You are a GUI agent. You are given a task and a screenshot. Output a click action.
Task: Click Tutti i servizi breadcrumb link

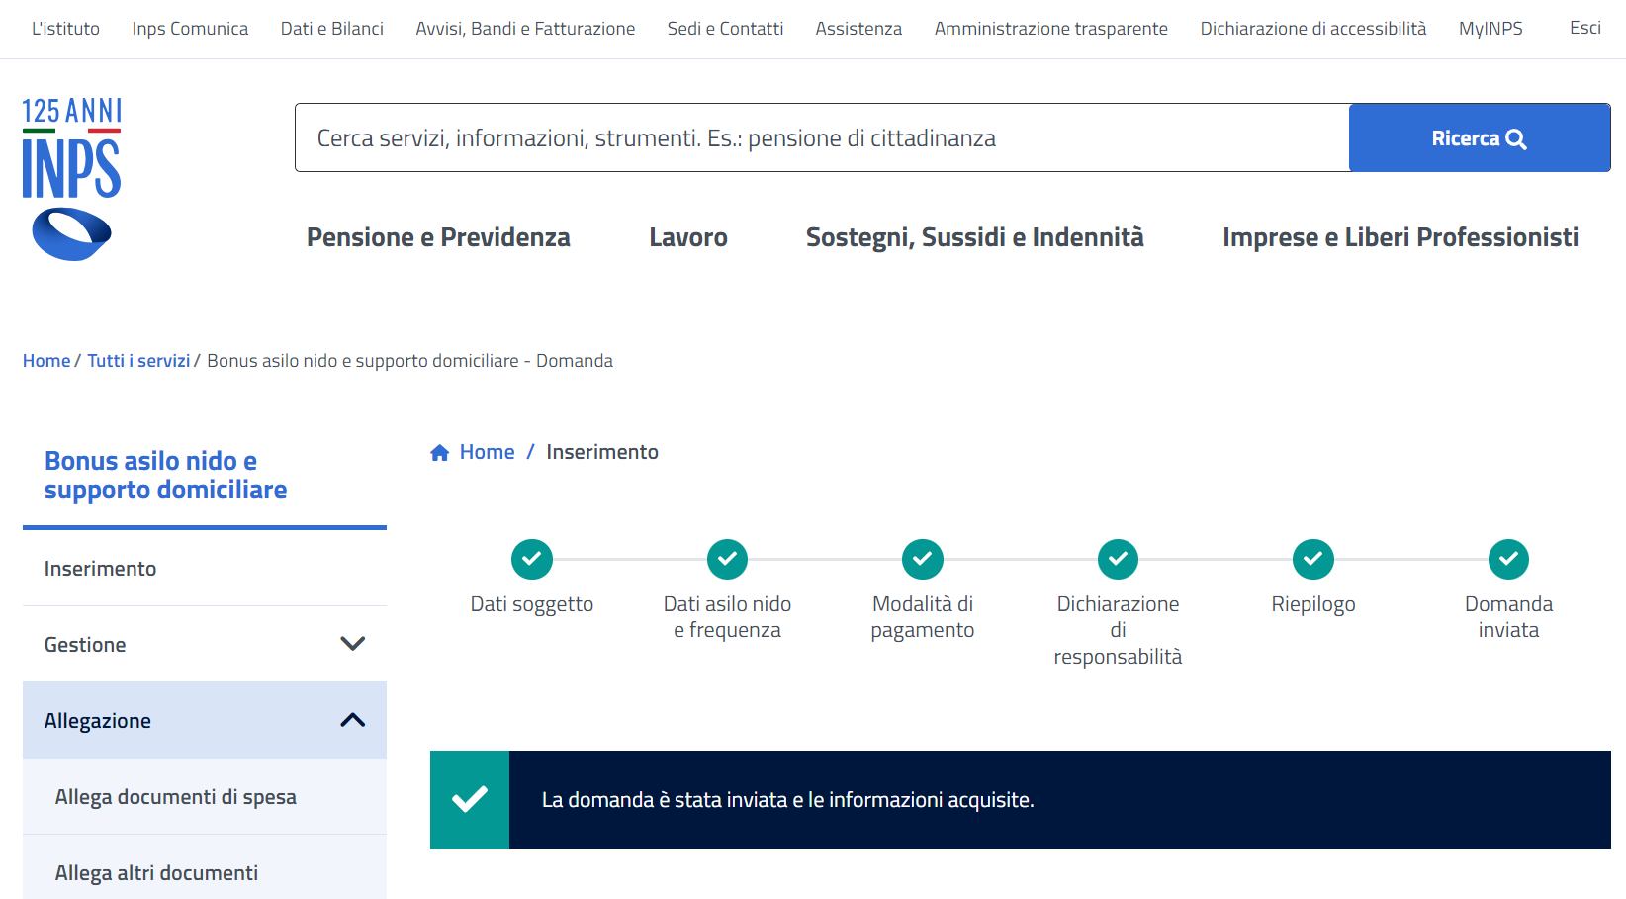pyautogui.click(x=138, y=361)
